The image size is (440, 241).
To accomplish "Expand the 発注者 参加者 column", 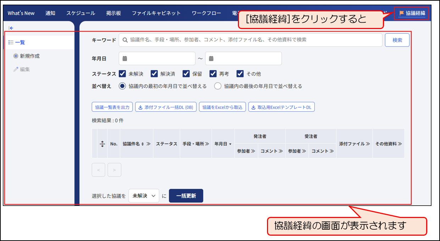I will 253,151.
